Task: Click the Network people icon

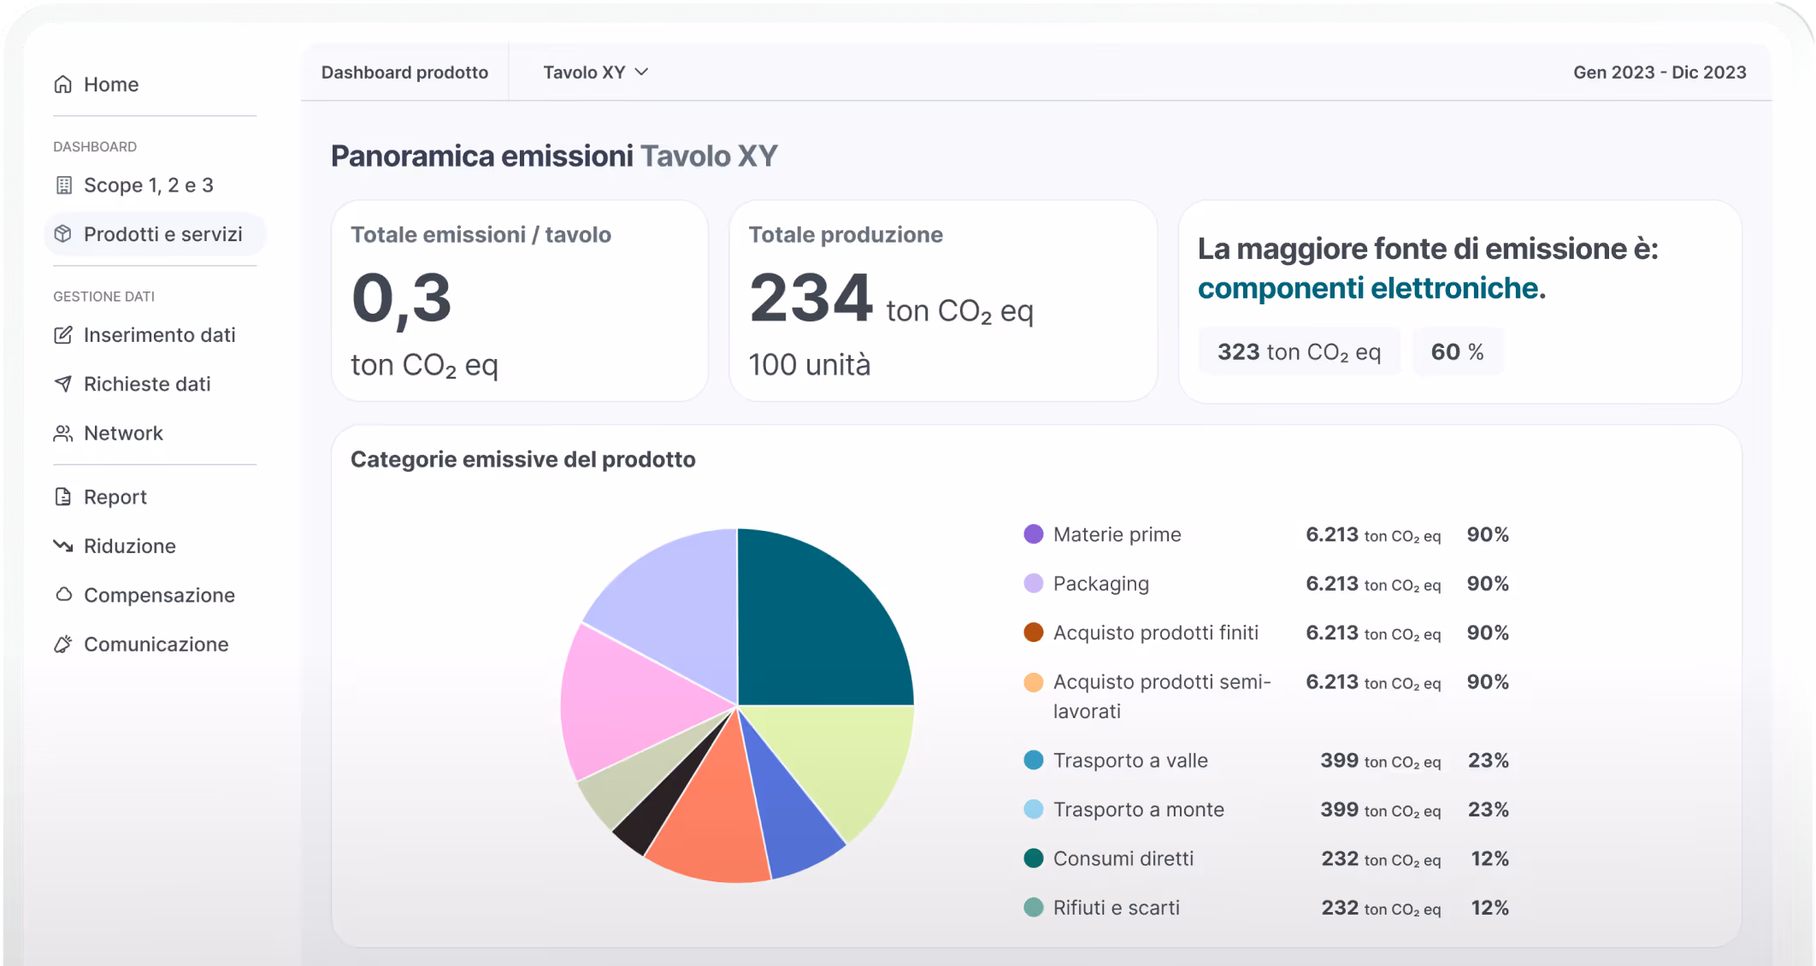Action: click(63, 433)
